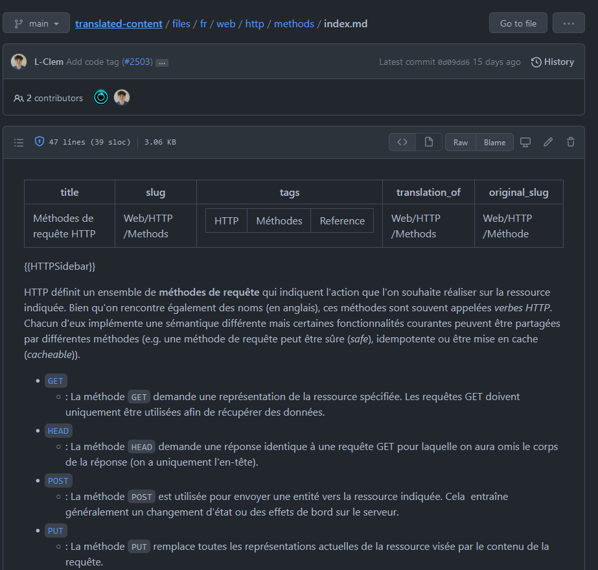Image resolution: width=598 pixels, height=570 pixels.
Task: Open pull request #2503 link
Action: coord(137,62)
